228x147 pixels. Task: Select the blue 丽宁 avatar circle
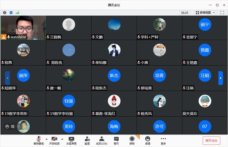click(x=205, y=24)
